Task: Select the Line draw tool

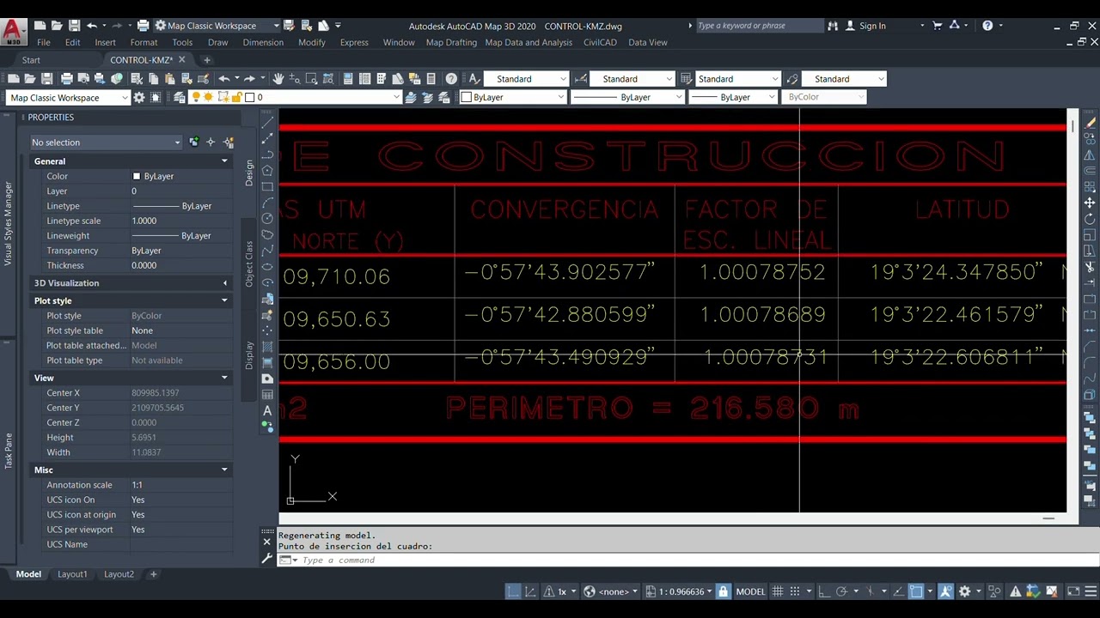Action: [x=267, y=123]
